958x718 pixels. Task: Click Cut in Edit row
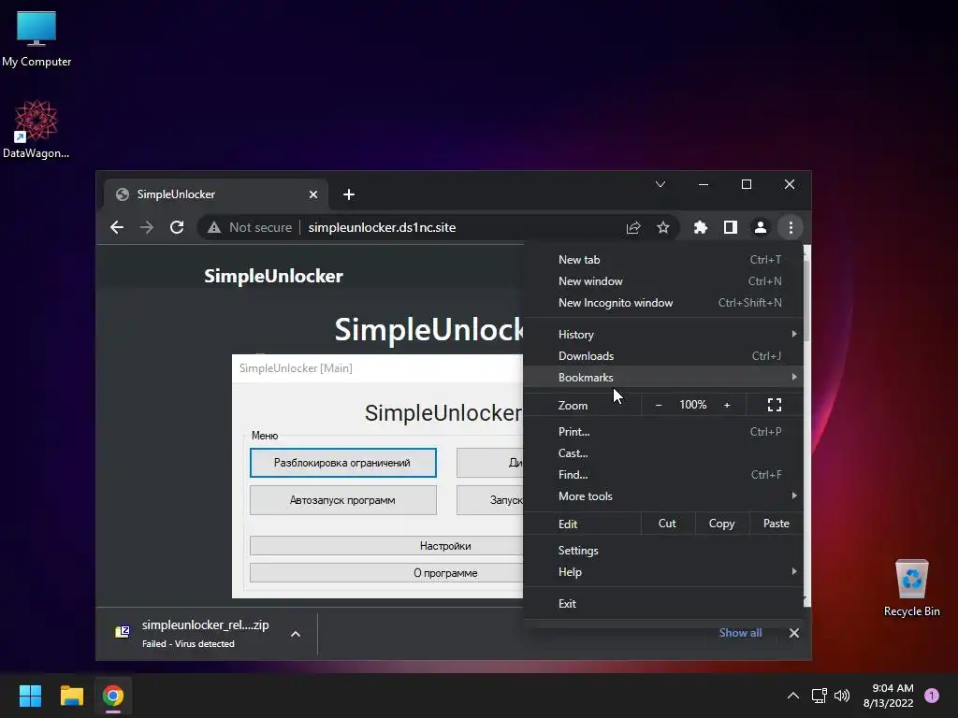[667, 524]
